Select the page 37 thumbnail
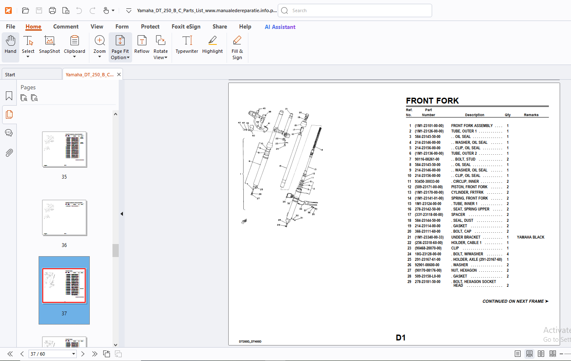Screen dimensions: 571x361 pos(64,286)
